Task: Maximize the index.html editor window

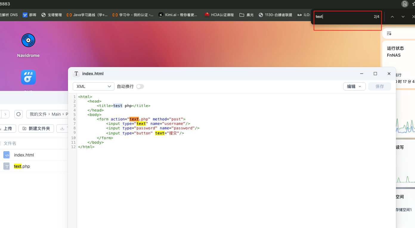Action: (375, 74)
